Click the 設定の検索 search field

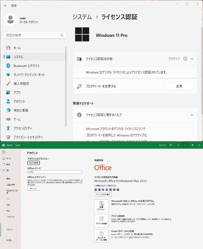[35, 35]
